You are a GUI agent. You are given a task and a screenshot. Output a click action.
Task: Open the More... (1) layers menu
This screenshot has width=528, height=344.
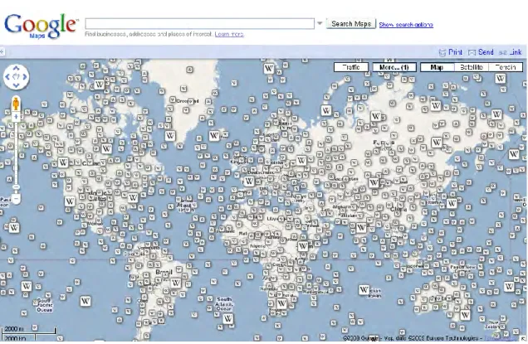(x=394, y=67)
